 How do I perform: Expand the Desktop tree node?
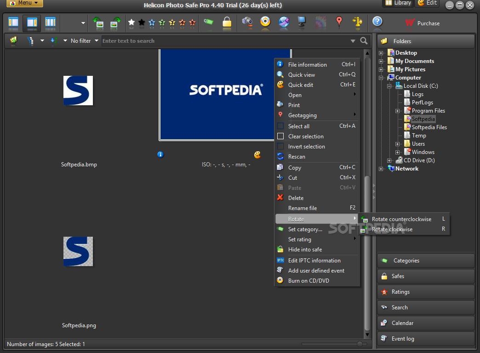pos(381,53)
